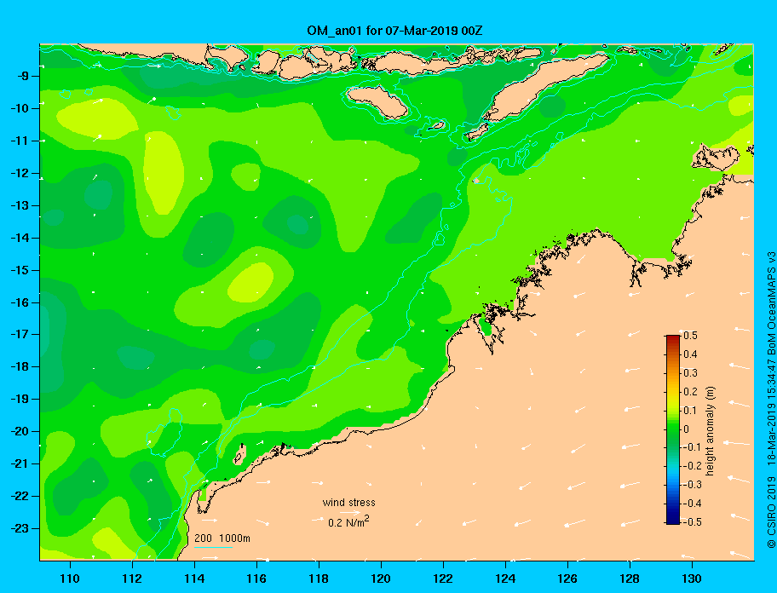This screenshot has width=777, height=593.
Task: Select the "0.4" colorbar tick label
Action: coord(690,354)
